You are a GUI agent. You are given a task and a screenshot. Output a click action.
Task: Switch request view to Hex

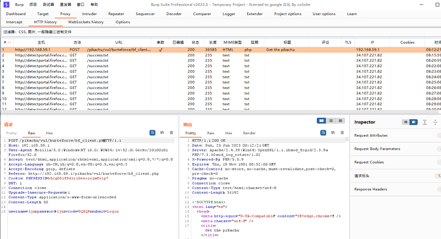tap(49, 133)
